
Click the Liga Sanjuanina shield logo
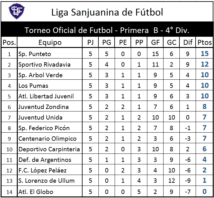(17, 11)
